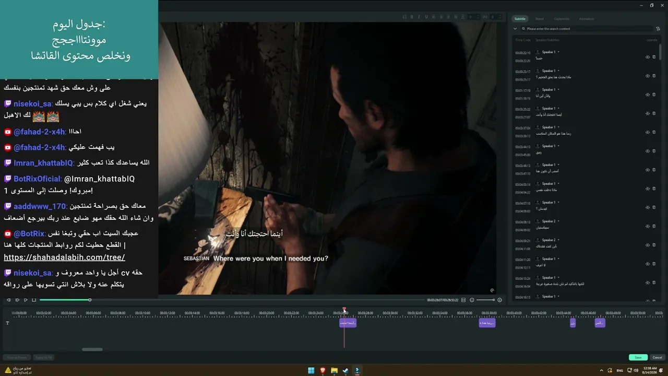The width and height of the screenshot is (668, 376).
Task: Zoom in the timeline with plus icon
Action: pos(499,300)
